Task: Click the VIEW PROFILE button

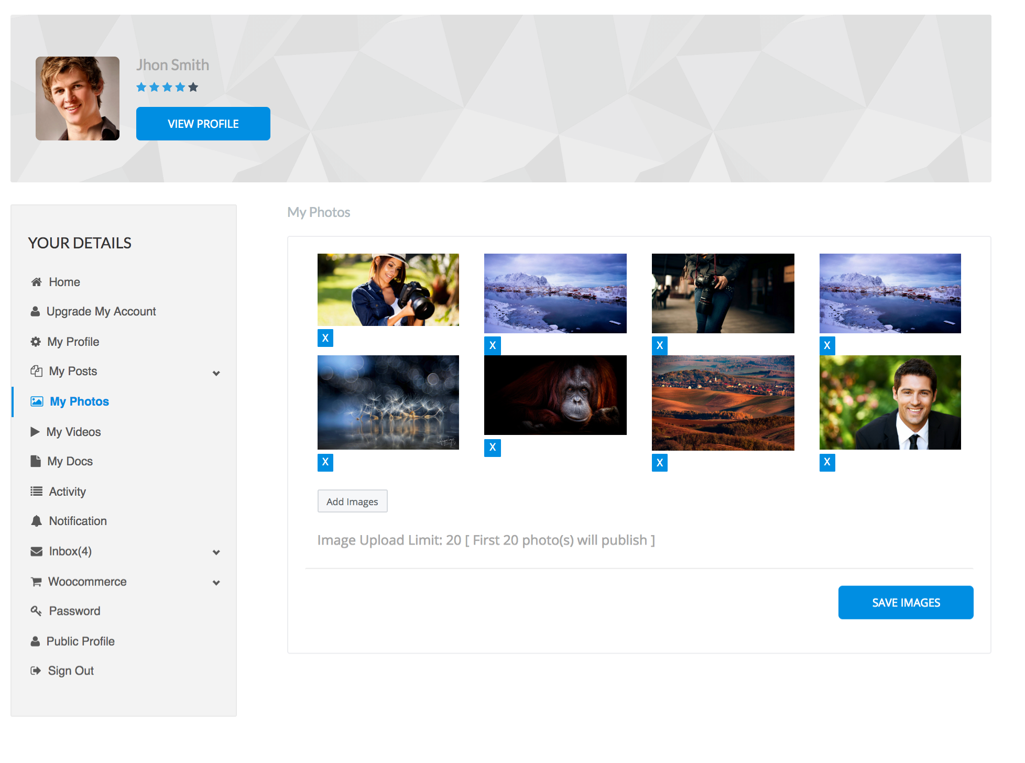Action: click(203, 124)
